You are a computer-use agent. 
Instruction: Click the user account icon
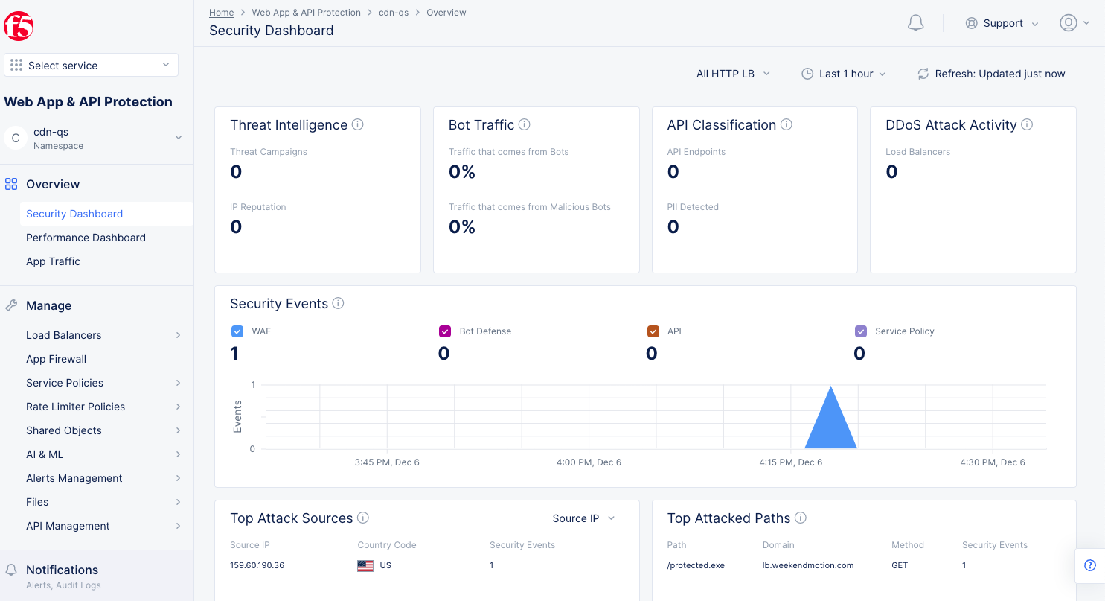click(x=1069, y=22)
